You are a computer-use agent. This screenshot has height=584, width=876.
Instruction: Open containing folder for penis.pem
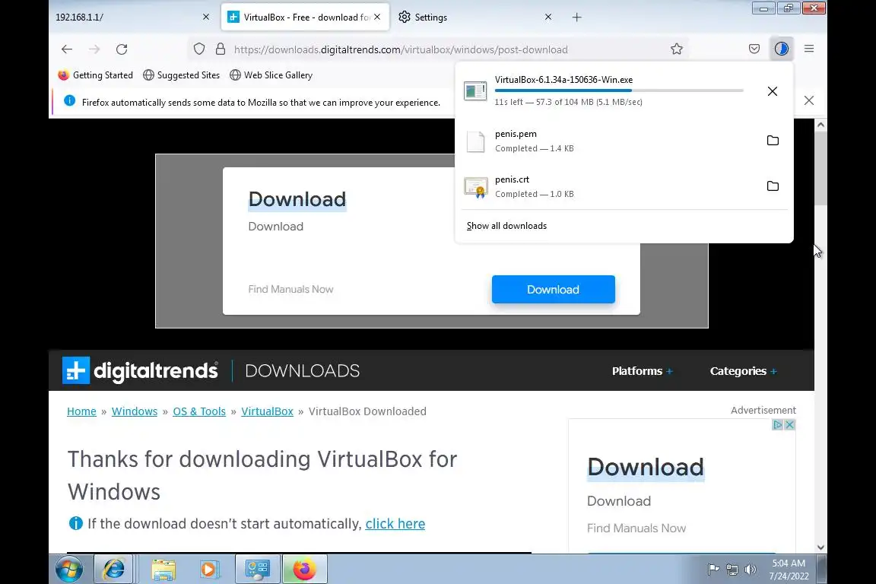coord(773,140)
